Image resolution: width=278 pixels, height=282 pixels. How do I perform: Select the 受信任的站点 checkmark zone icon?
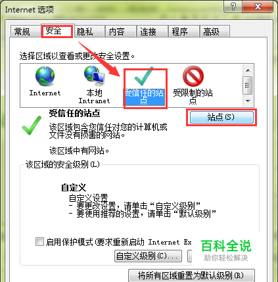pos(144,77)
